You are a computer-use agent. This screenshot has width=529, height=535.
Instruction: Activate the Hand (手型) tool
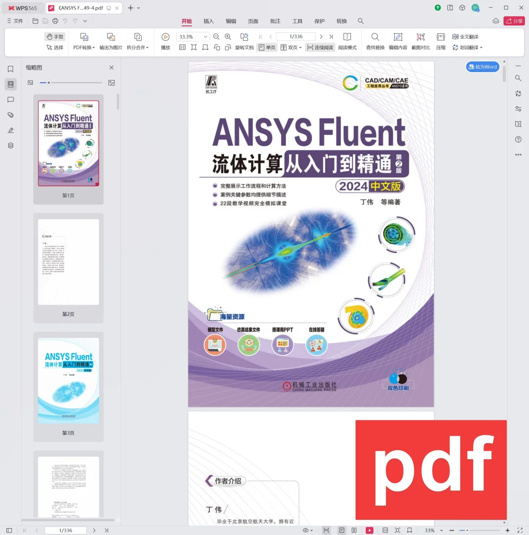pyautogui.click(x=55, y=37)
